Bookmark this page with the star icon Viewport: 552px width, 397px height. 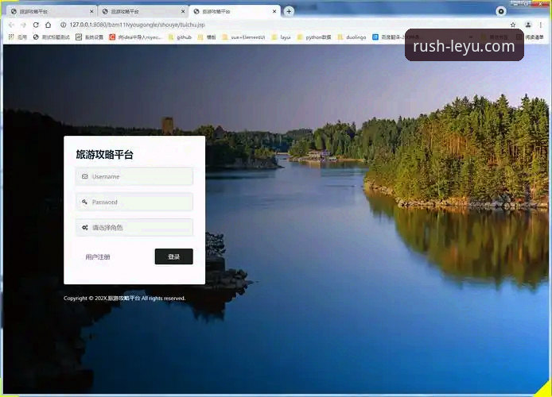click(x=513, y=25)
